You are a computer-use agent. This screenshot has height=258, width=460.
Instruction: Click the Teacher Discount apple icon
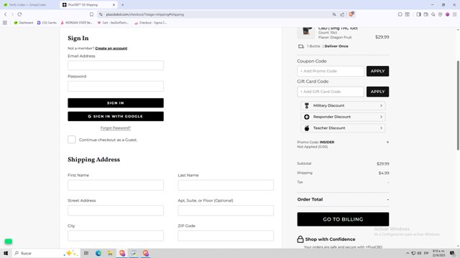coord(307,128)
